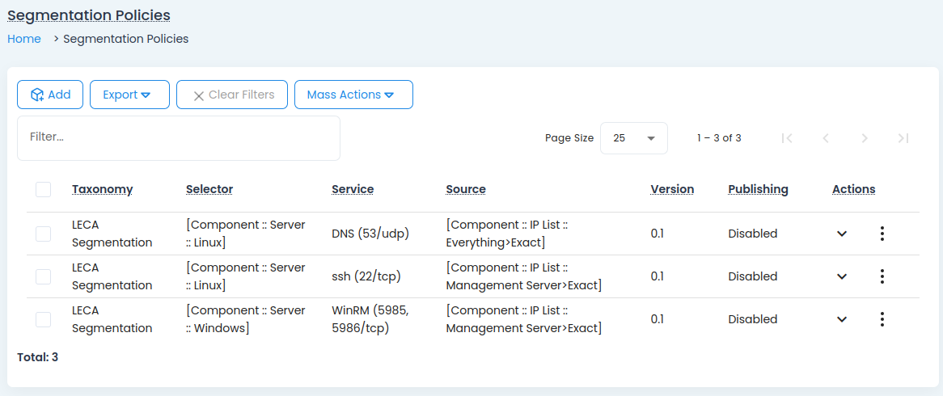The image size is (943, 396).
Task: Expand the DNS (53/udp) row actions chevron
Action: pyautogui.click(x=842, y=234)
